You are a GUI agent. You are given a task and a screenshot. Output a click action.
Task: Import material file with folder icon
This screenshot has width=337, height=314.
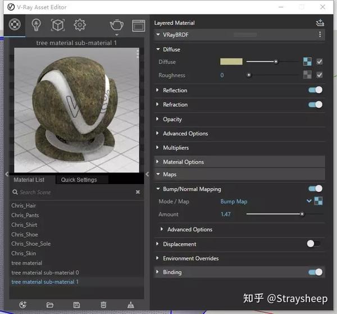pyautogui.click(x=49, y=305)
